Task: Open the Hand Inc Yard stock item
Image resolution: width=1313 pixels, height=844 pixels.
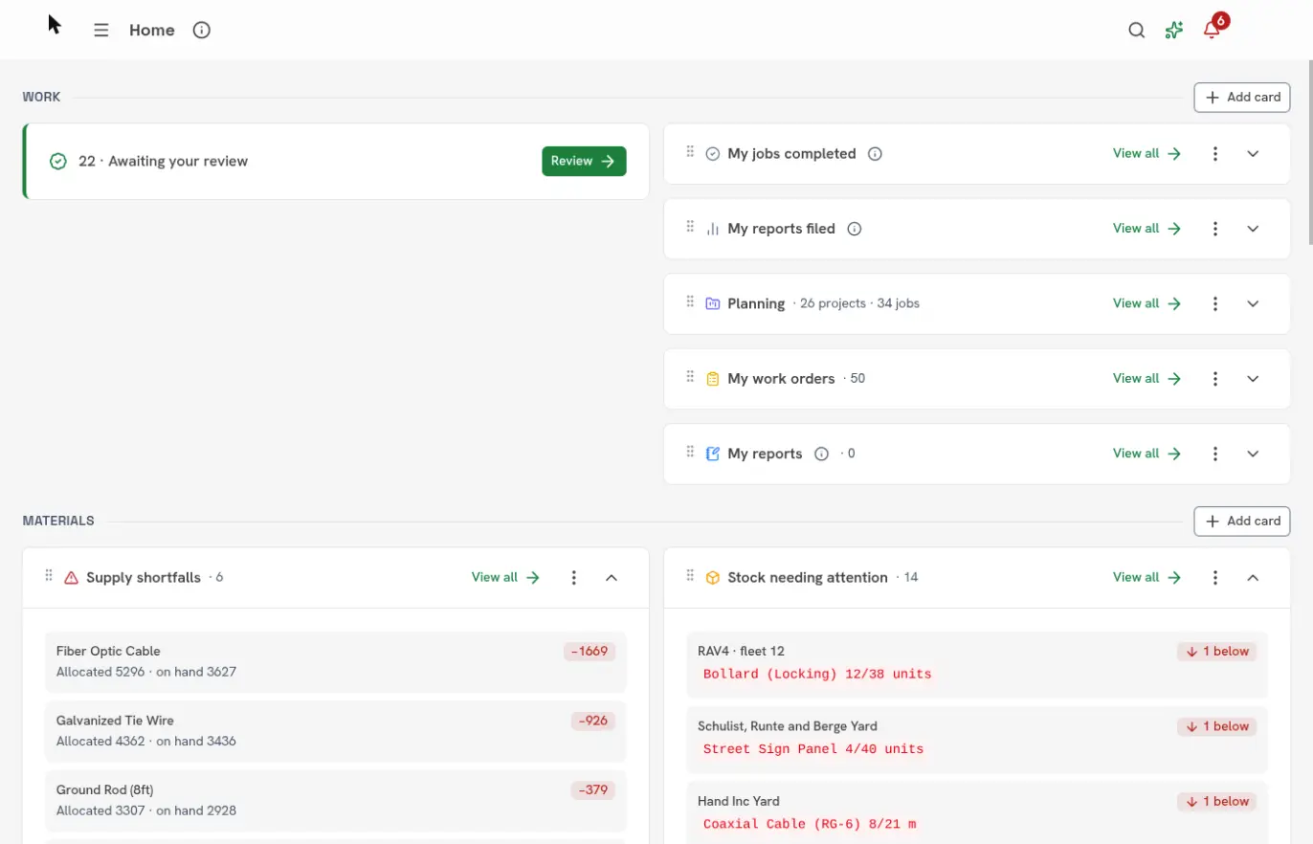Action: 977,812
